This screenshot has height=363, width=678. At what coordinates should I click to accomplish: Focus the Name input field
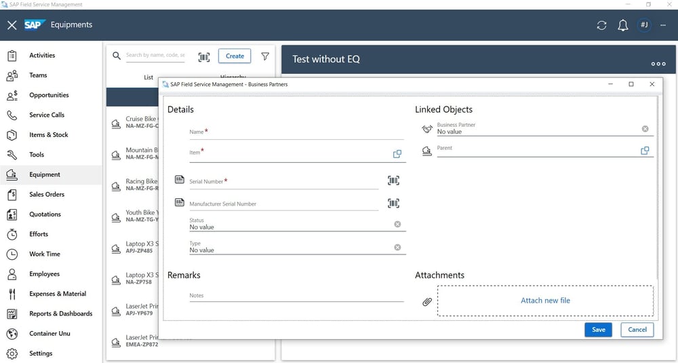click(x=296, y=132)
